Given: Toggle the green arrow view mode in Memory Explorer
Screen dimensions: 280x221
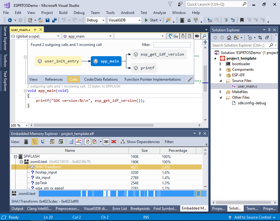Looking at the screenshot, I should (61, 142).
